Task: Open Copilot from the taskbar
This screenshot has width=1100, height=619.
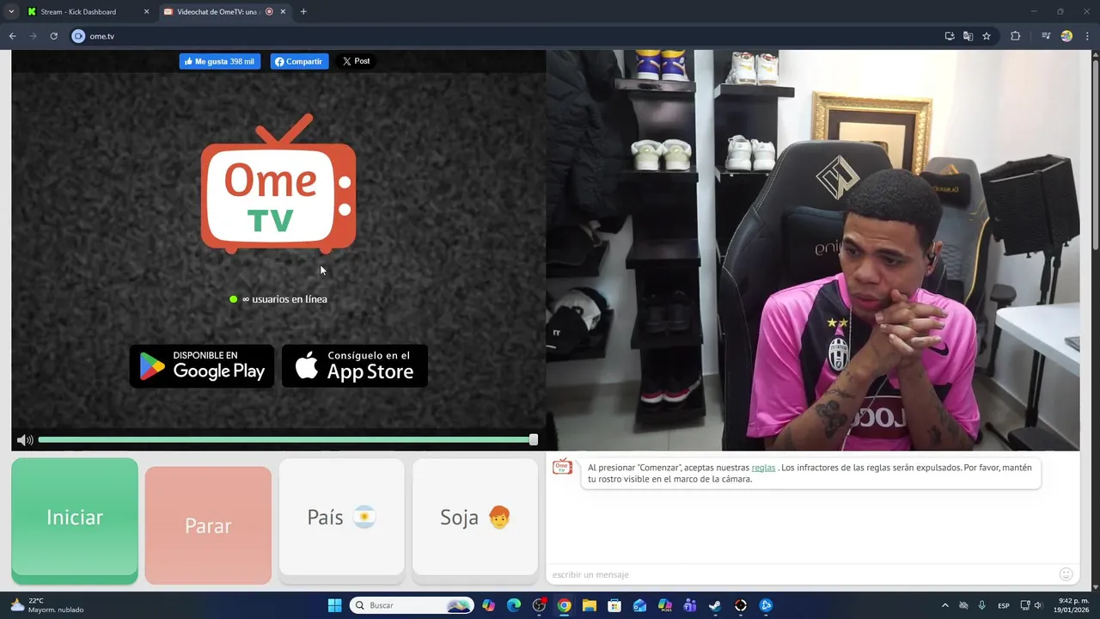Action: (489, 605)
